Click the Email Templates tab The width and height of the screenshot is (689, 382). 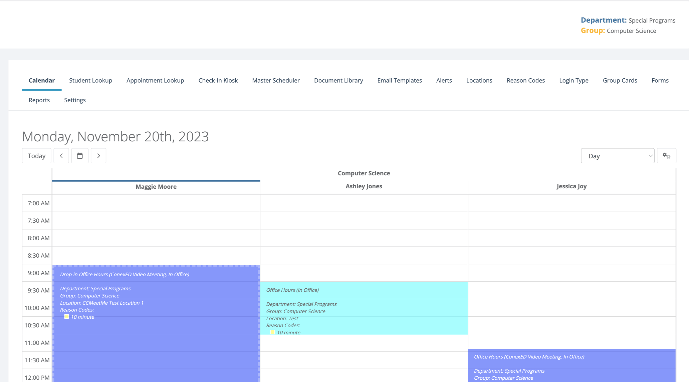pos(399,80)
